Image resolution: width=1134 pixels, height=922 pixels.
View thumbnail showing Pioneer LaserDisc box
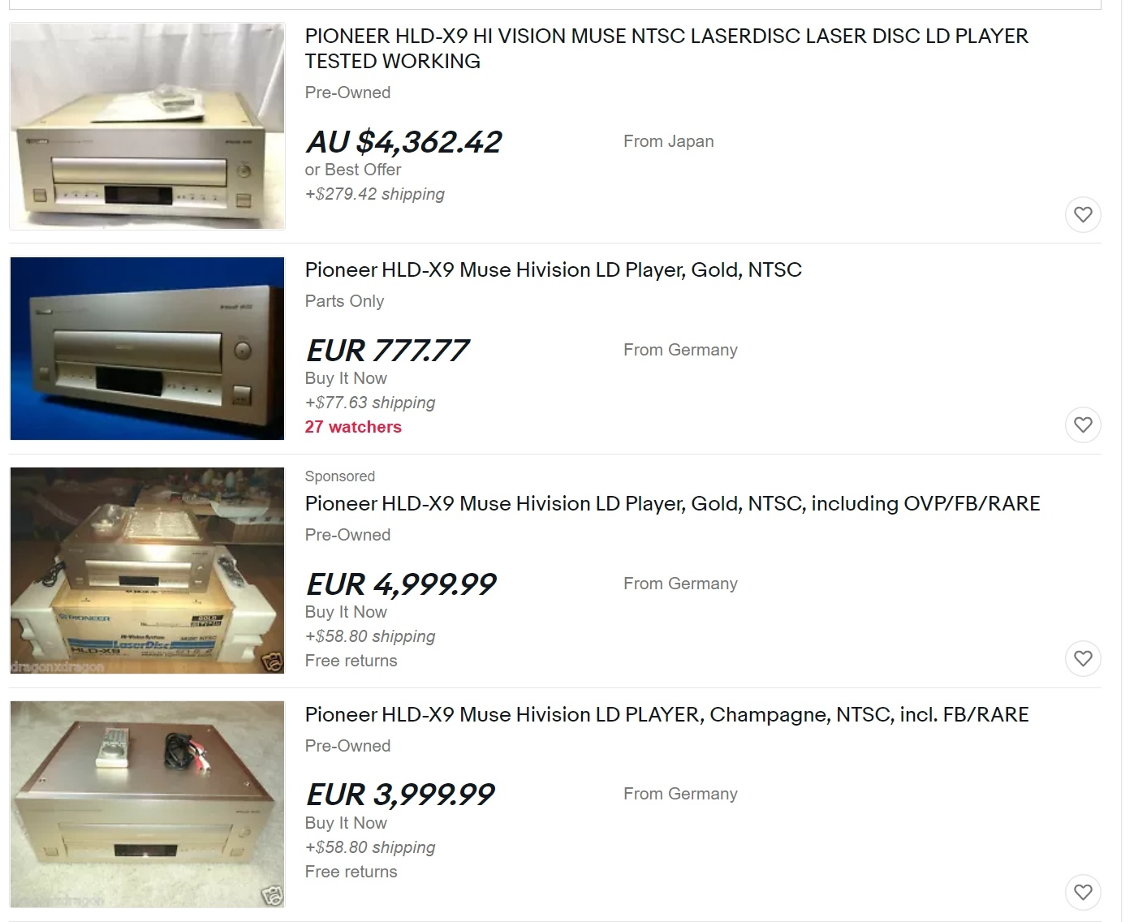(148, 571)
